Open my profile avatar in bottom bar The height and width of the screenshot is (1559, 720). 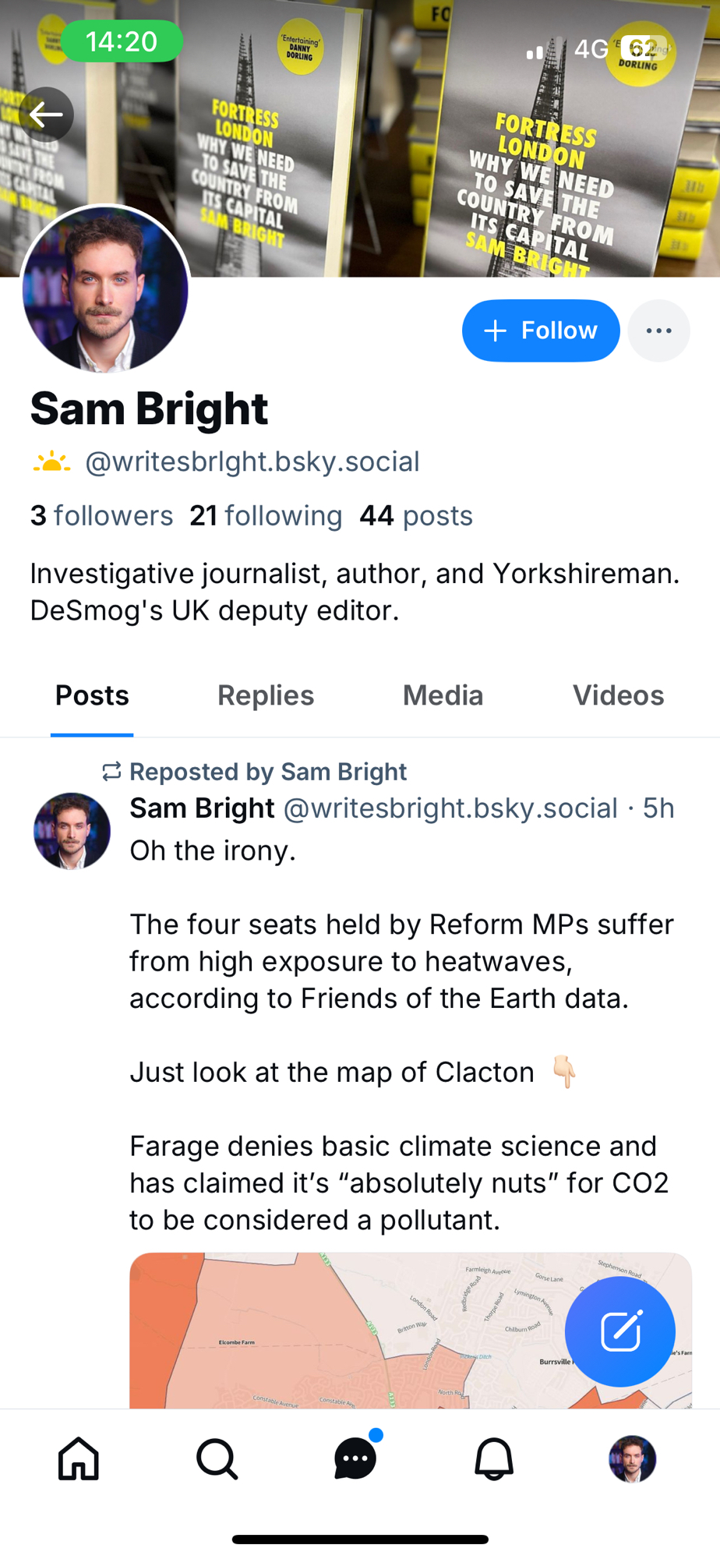click(x=632, y=1458)
